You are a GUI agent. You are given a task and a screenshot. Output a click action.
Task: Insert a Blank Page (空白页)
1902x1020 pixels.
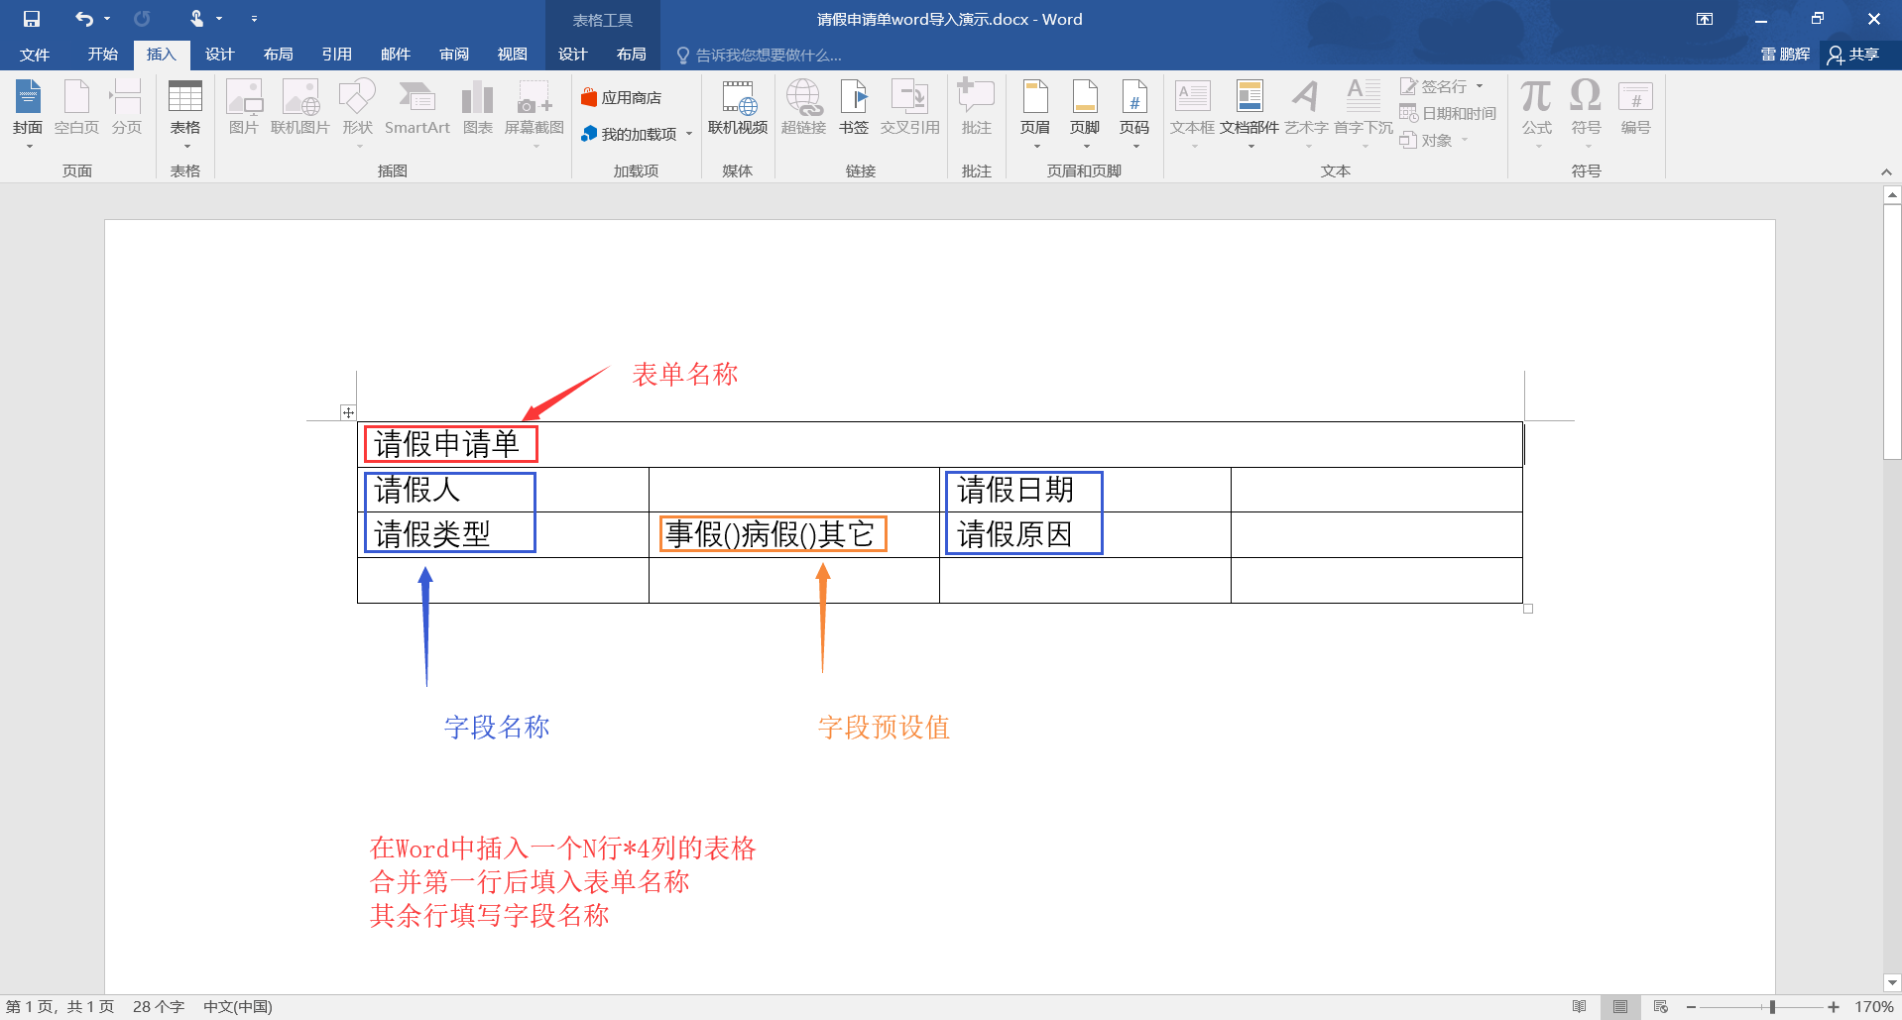pos(76,107)
